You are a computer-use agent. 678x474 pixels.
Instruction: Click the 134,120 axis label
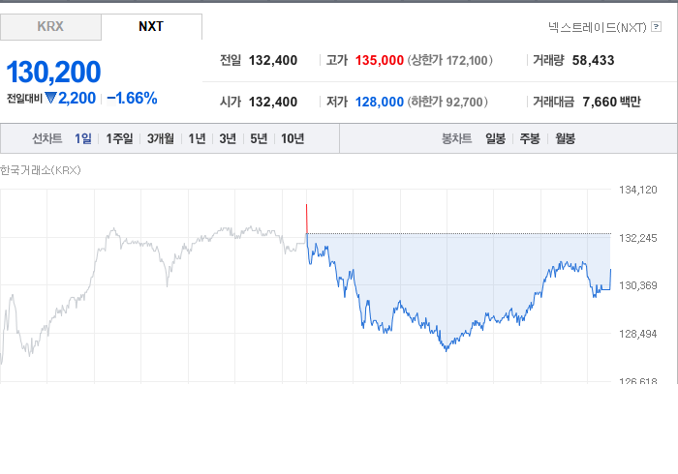tap(637, 190)
